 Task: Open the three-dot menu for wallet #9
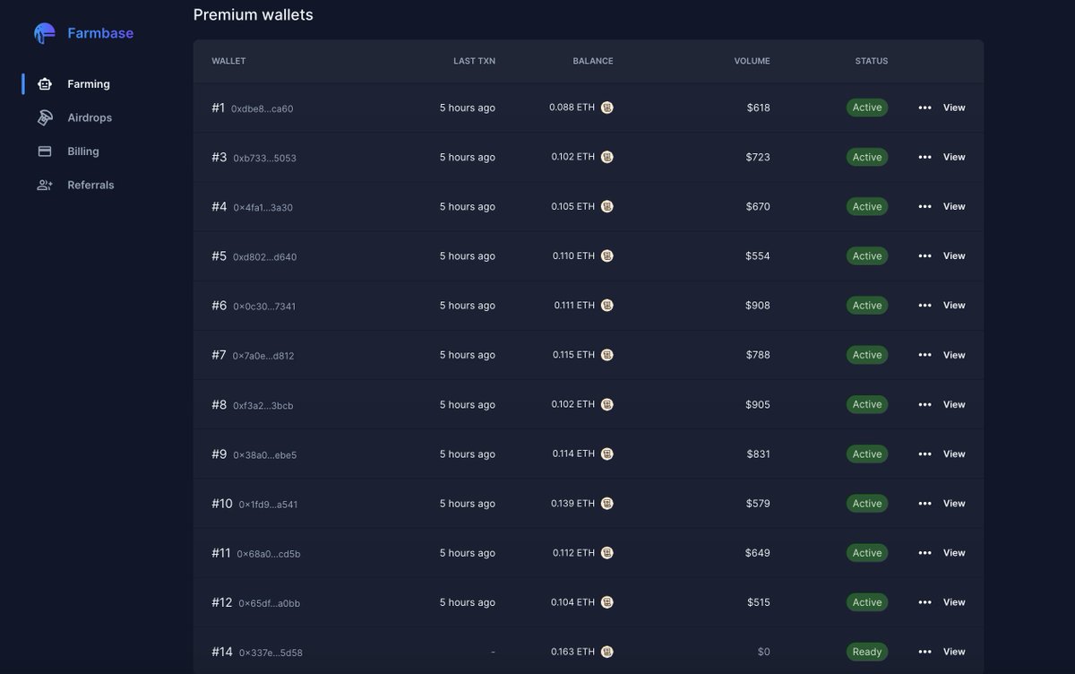click(924, 454)
